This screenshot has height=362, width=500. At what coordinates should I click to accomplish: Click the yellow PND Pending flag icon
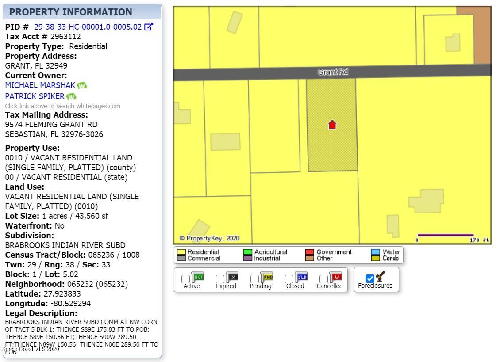pyautogui.click(x=267, y=277)
